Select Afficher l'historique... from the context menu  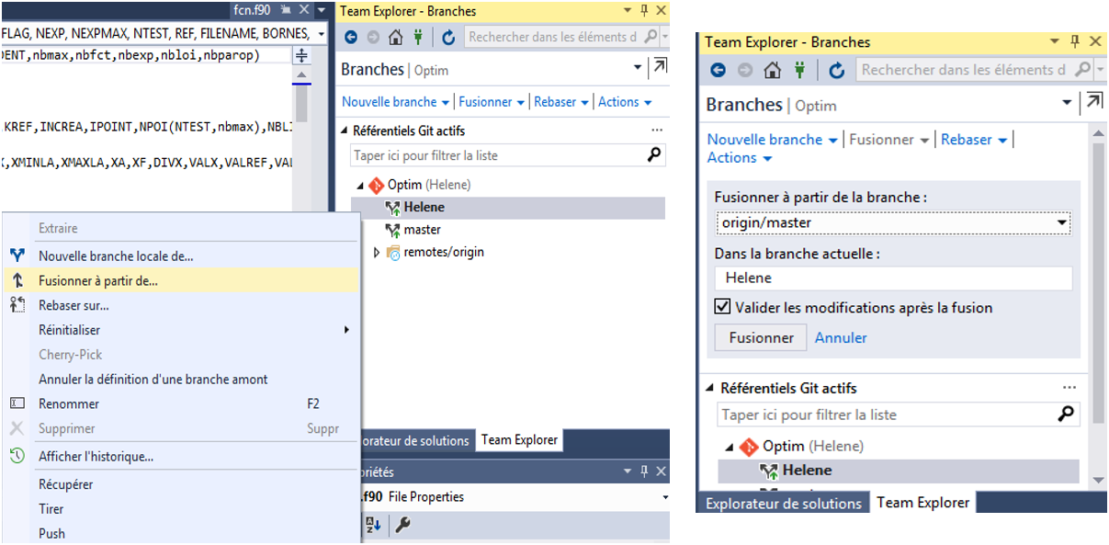[x=96, y=457]
